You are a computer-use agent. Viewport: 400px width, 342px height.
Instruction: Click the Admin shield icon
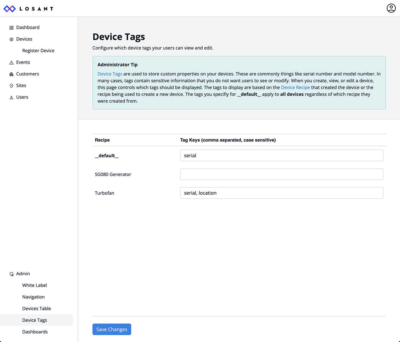pyautogui.click(x=11, y=274)
